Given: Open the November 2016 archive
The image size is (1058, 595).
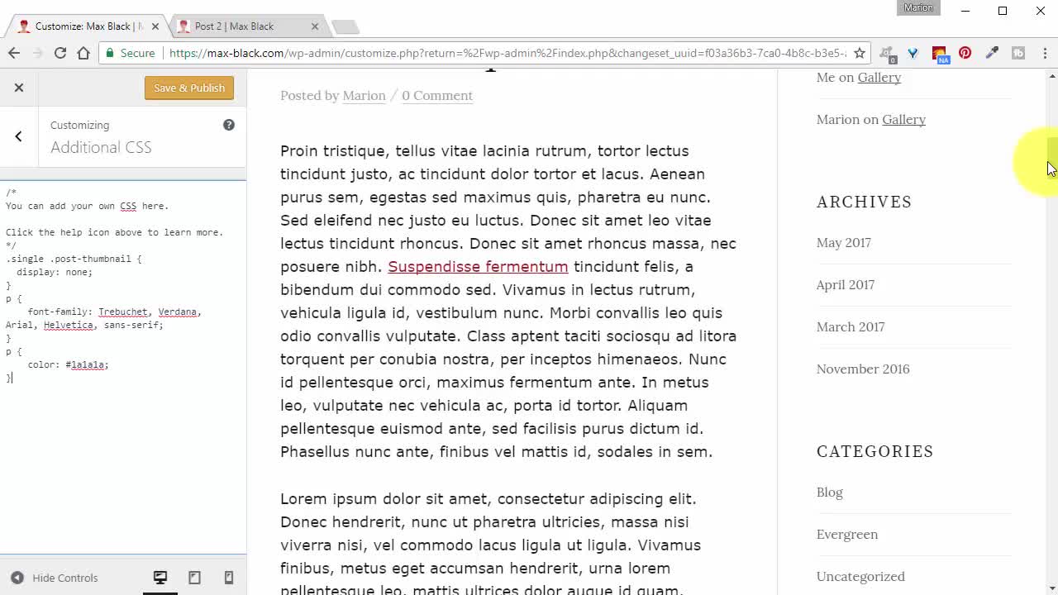Looking at the screenshot, I should tap(863, 369).
